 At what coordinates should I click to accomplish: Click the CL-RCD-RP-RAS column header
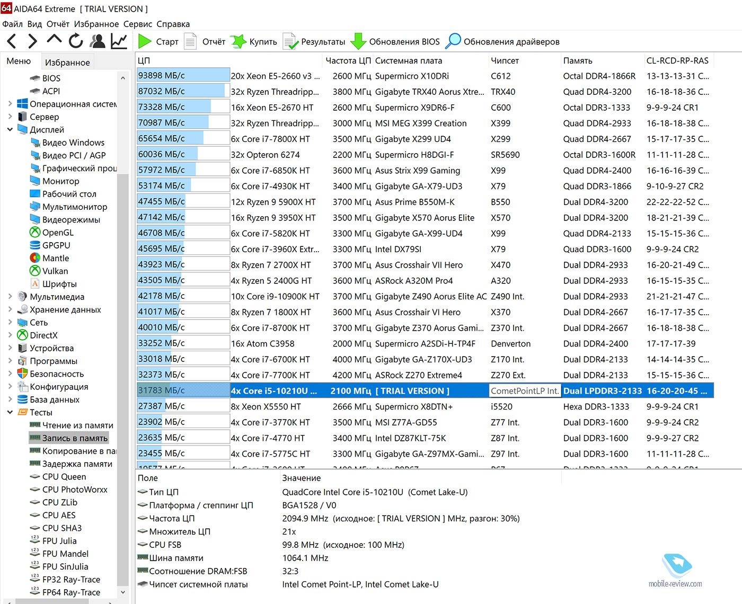679,60
